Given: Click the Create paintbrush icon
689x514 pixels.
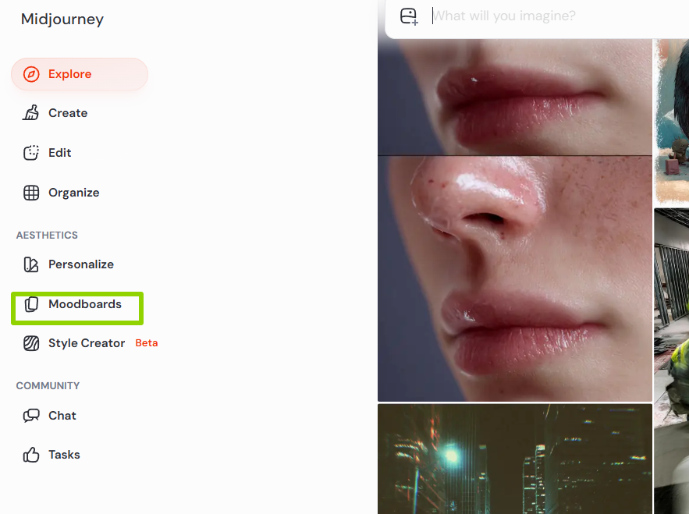Looking at the screenshot, I should [30, 113].
